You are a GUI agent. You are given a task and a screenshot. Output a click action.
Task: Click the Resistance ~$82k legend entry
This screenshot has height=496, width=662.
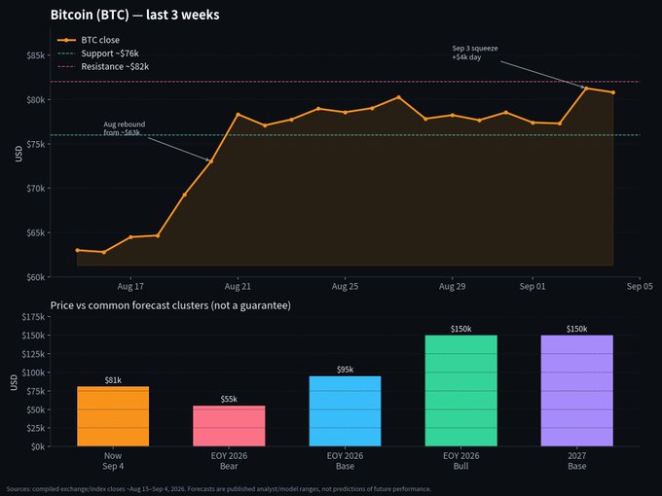coord(103,67)
